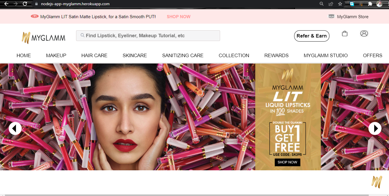This screenshot has width=389, height=196.
Task: Show previous banner with left arrow
Action: pyautogui.click(x=15, y=128)
